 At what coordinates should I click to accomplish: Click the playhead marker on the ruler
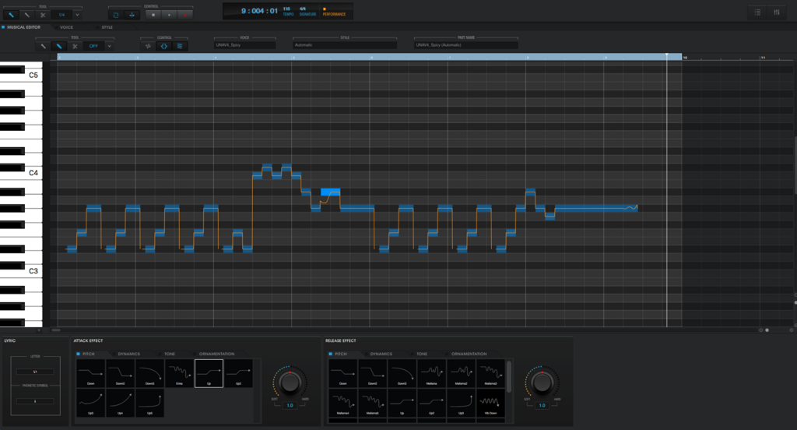coord(667,55)
